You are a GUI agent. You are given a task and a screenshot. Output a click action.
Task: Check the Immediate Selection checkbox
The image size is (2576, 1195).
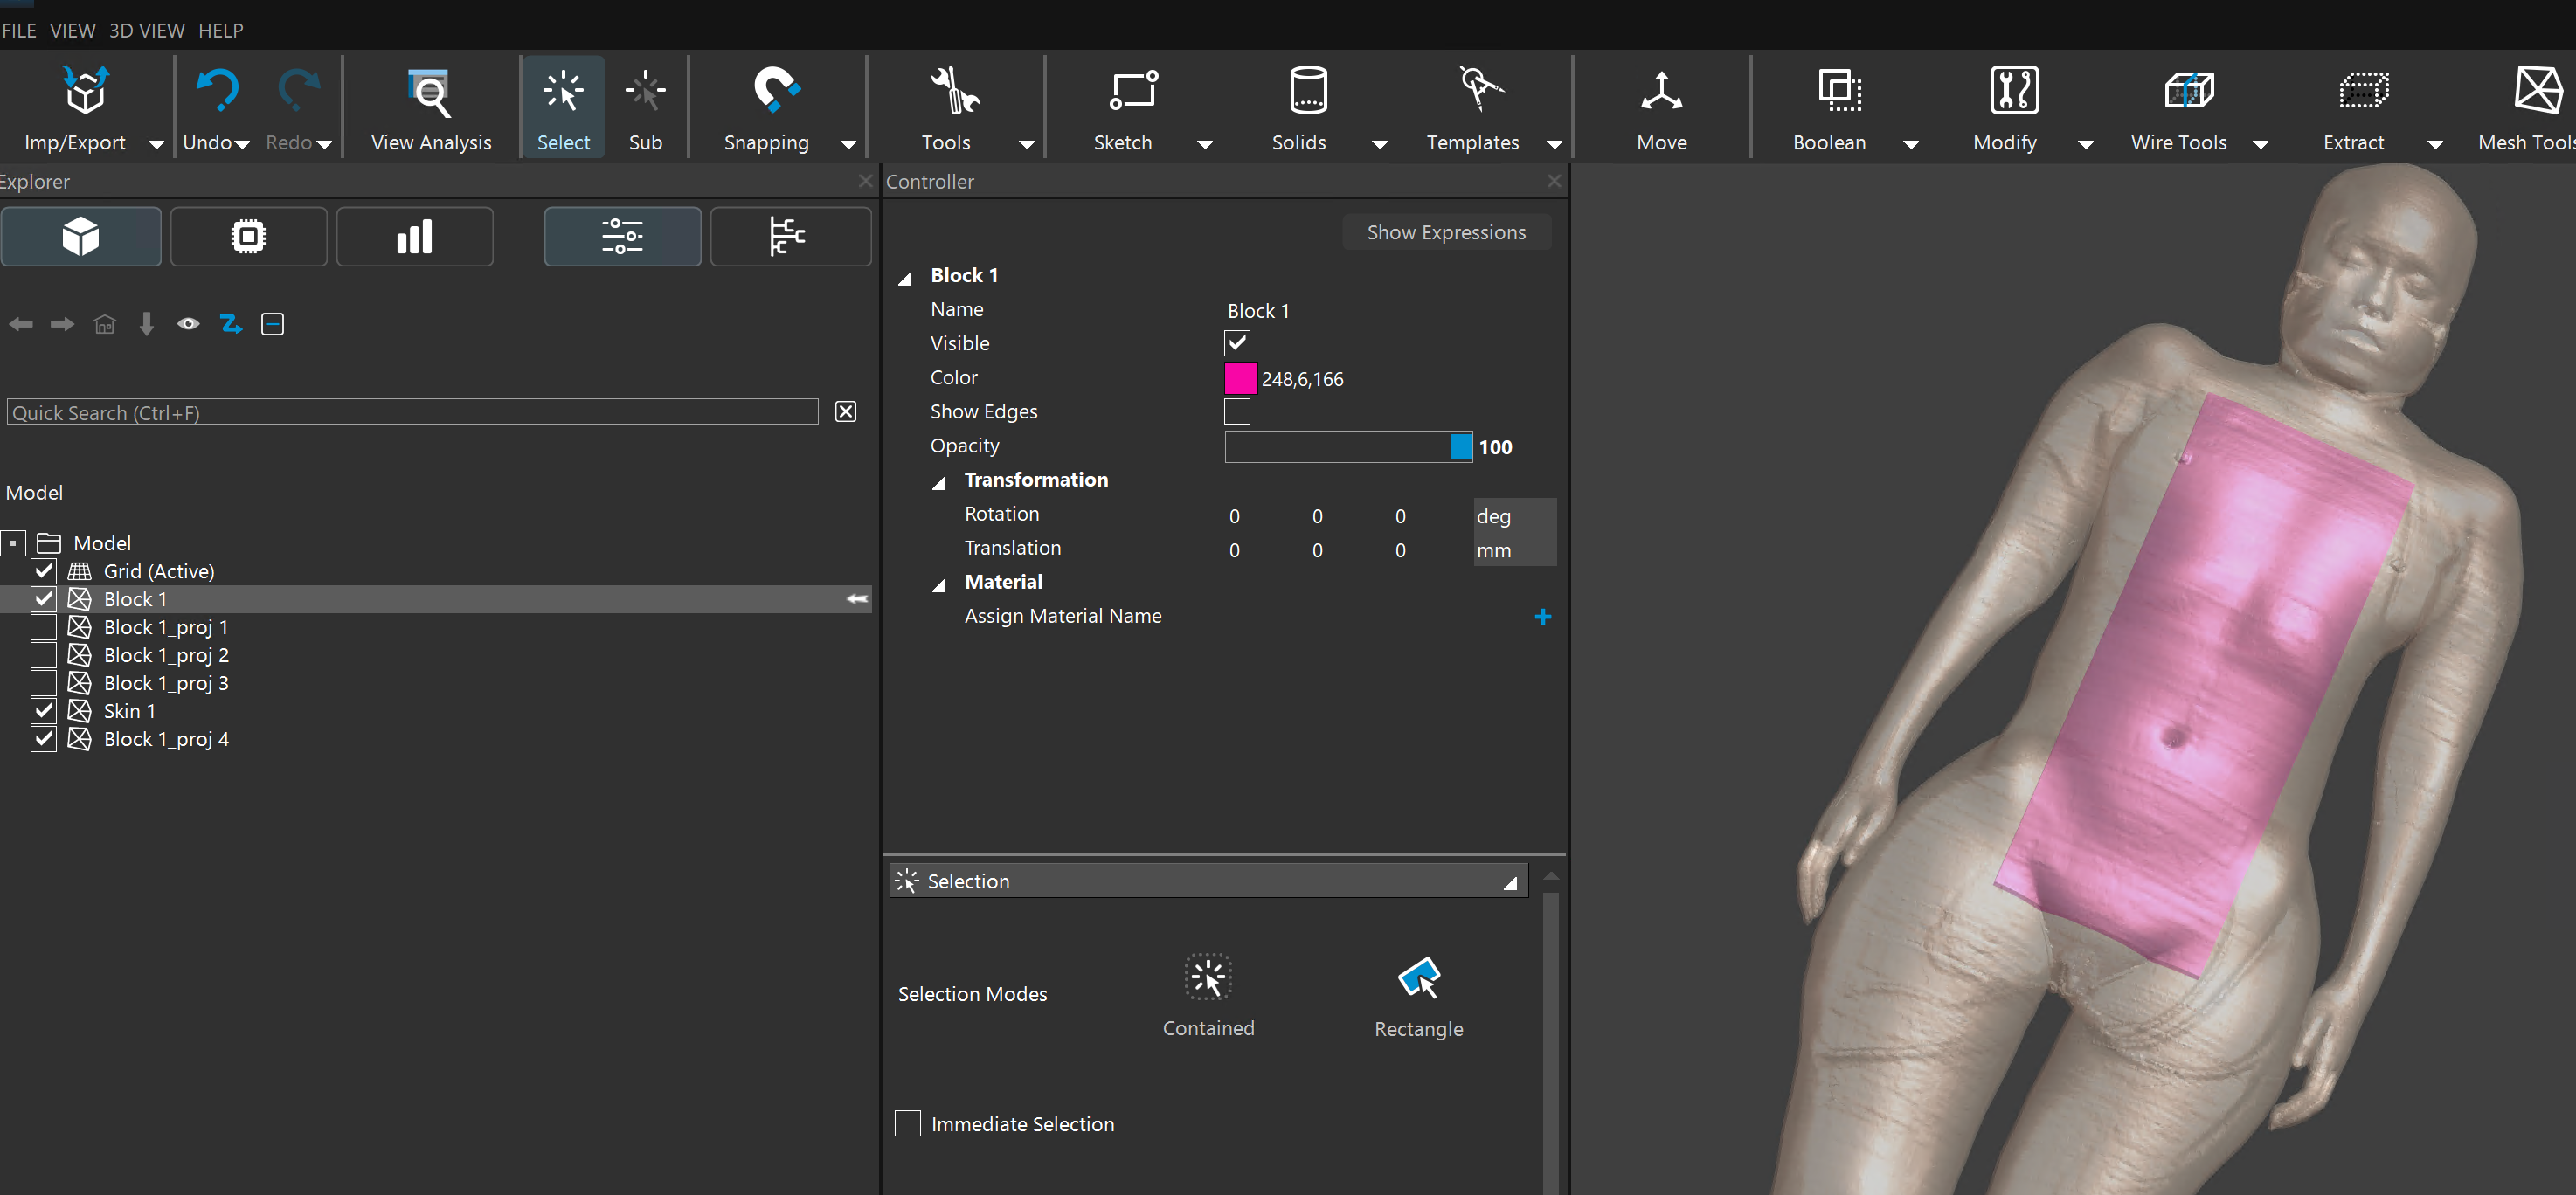tap(907, 1123)
